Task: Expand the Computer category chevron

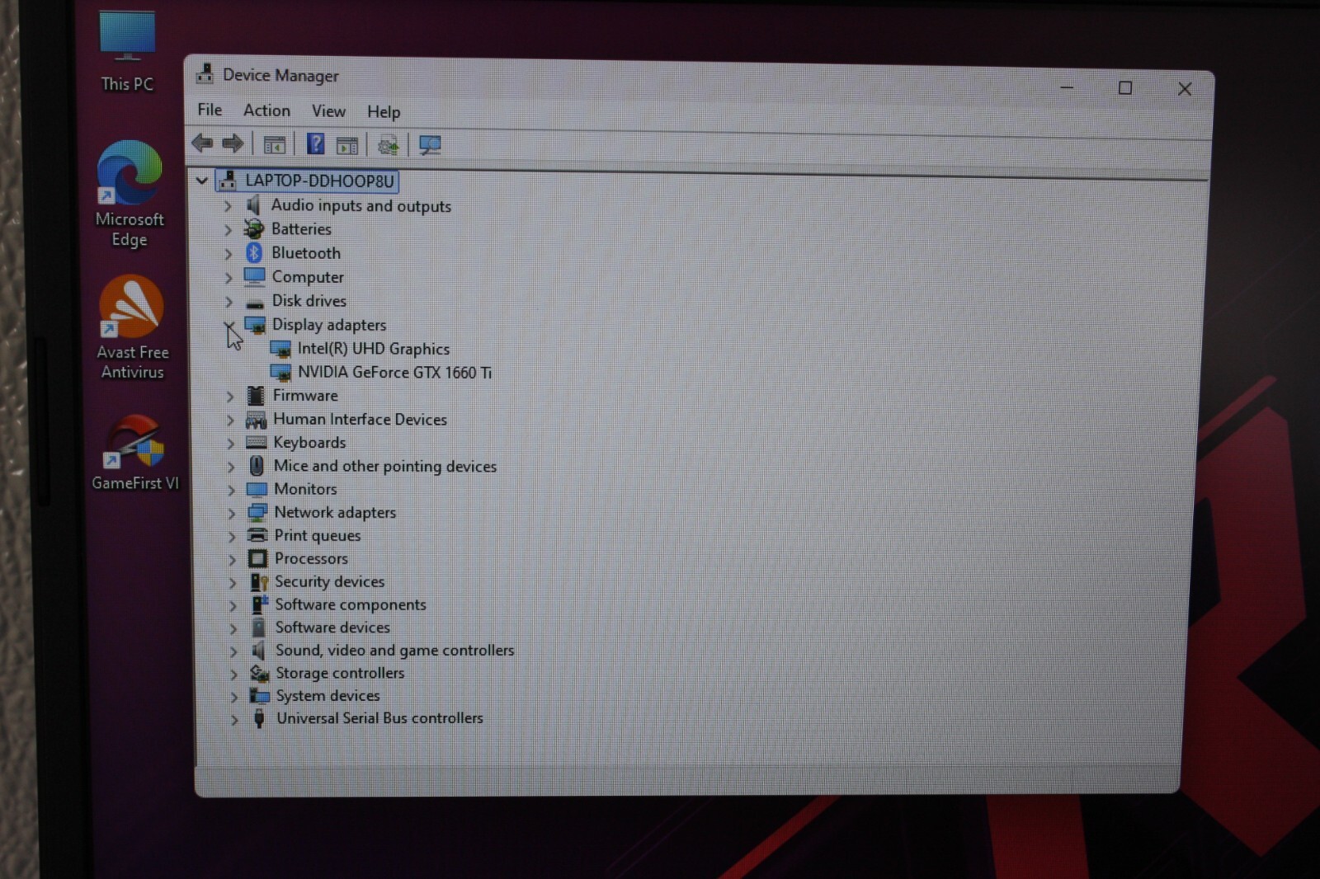Action: tap(229, 278)
